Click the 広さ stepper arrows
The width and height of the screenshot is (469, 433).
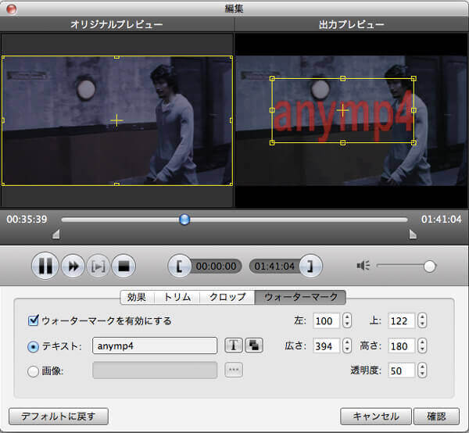[x=347, y=345]
